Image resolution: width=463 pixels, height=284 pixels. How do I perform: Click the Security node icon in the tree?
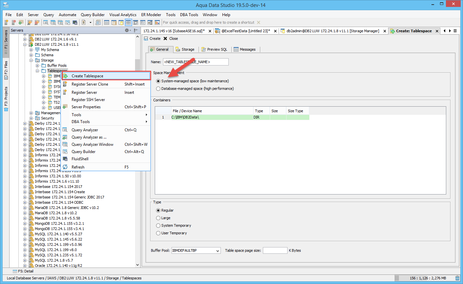37,118
